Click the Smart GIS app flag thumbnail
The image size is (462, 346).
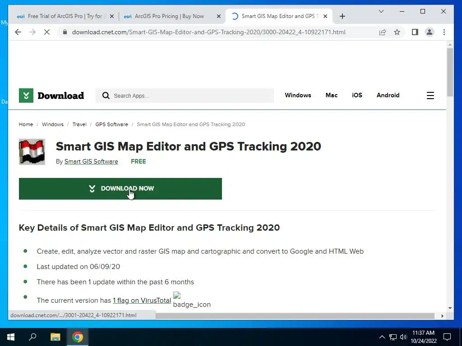pyautogui.click(x=32, y=151)
